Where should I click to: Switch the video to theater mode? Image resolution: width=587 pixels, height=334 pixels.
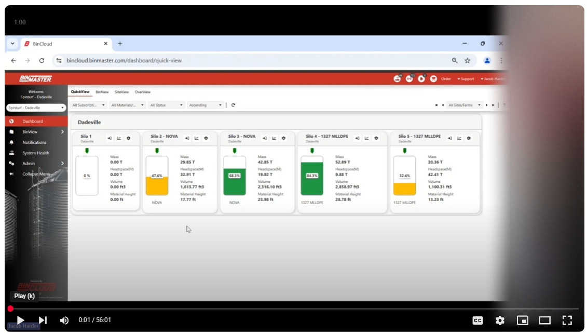tap(544, 320)
